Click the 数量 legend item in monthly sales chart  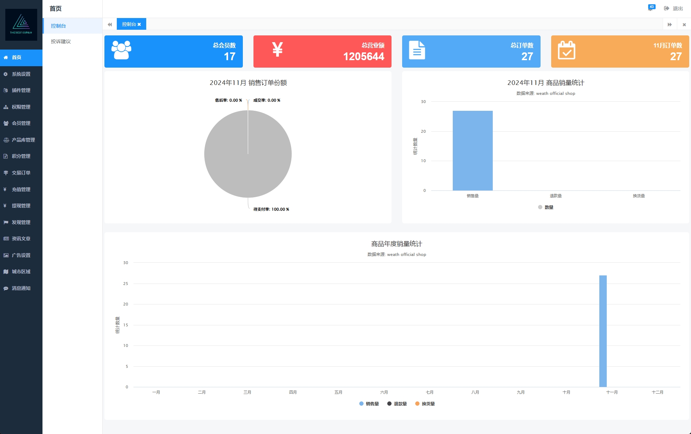(x=546, y=207)
